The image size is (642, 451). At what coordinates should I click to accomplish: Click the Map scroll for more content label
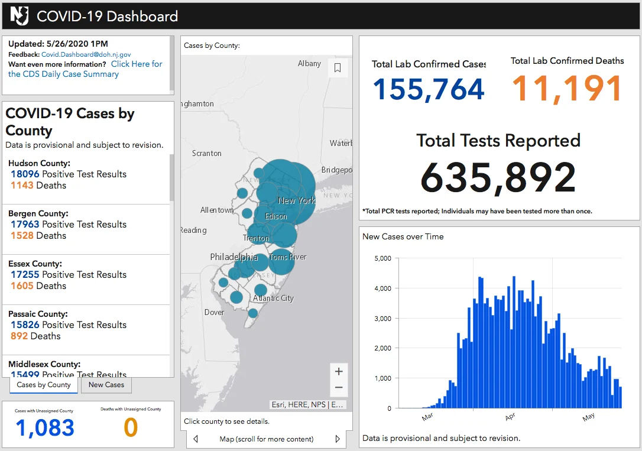coord(267,439)
